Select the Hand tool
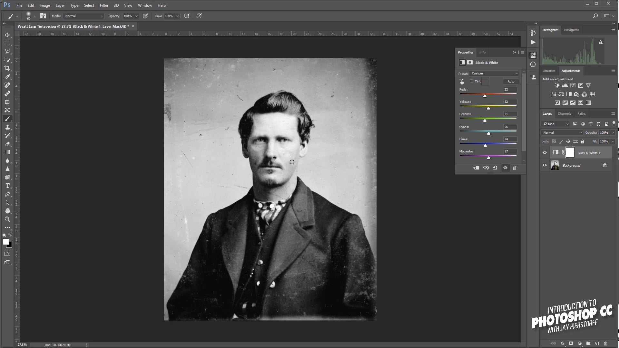 pyautogui.click(x=7, y=211)
